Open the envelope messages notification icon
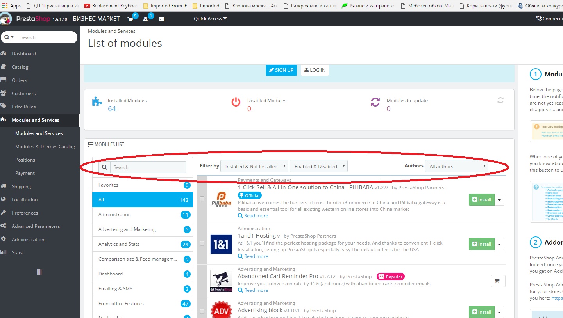The width and height of the screenshot is (563, 318). pos(161,19)
